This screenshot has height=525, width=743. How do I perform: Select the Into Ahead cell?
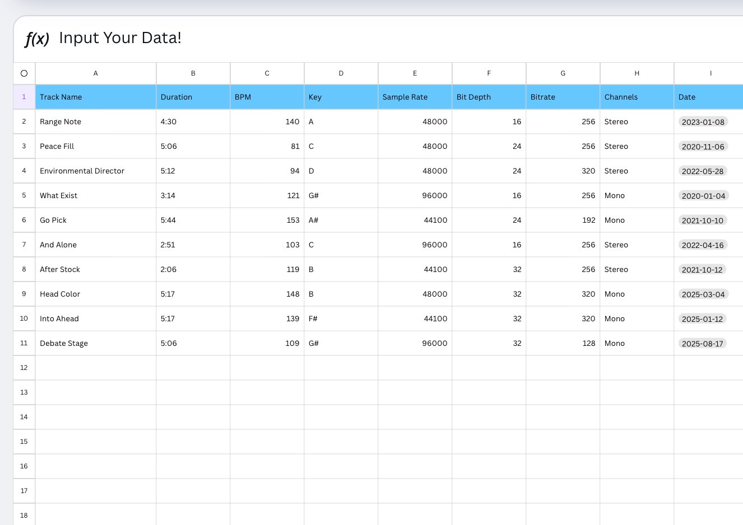[x=96, y=318]
